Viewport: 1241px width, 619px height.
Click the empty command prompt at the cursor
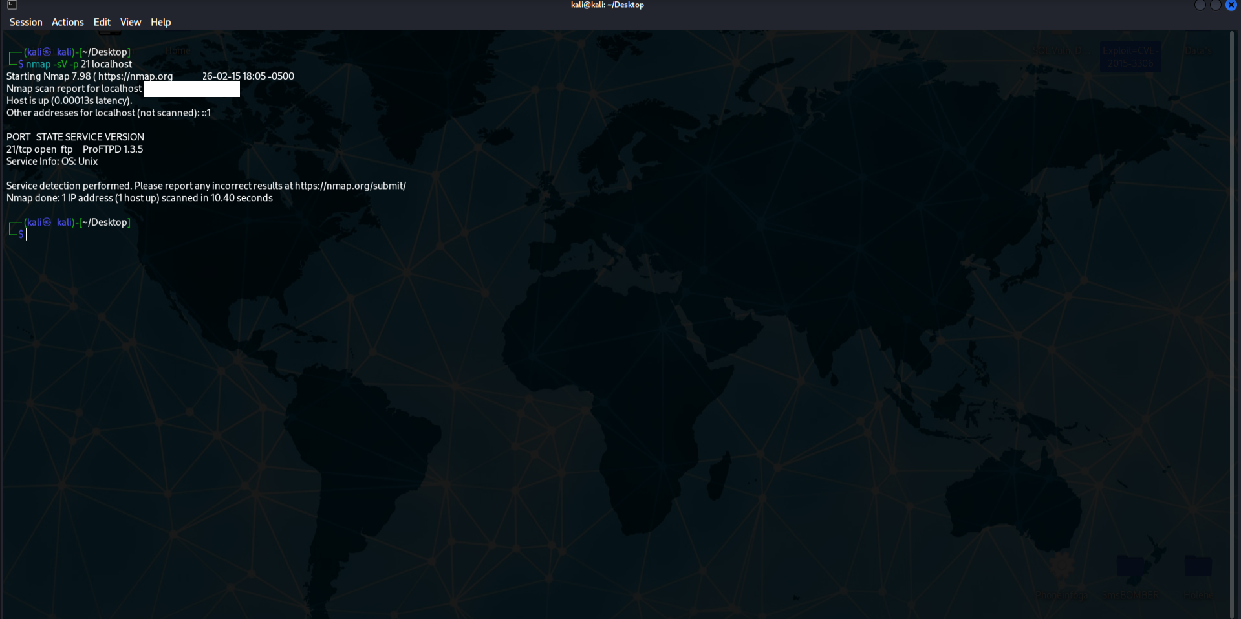coord(27,234)
